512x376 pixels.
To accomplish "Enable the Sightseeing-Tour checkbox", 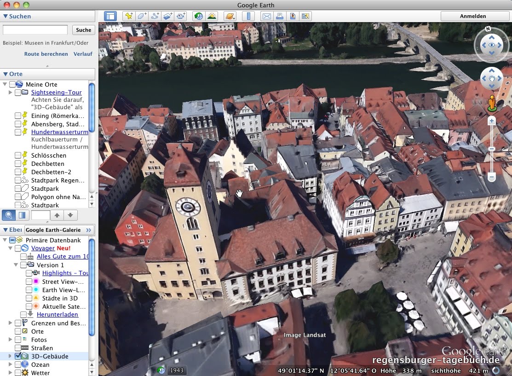I will pos(18,93).
